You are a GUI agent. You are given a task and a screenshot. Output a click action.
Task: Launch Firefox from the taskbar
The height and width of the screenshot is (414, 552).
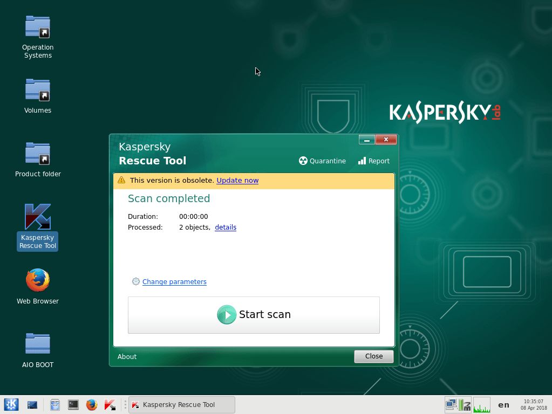point(91,404)
